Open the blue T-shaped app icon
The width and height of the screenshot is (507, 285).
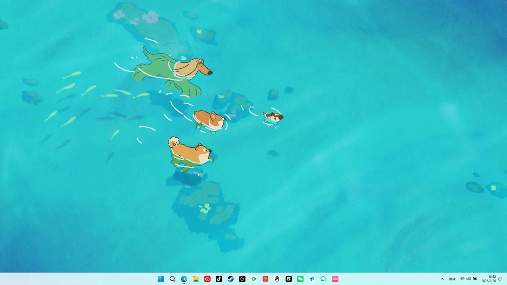[x=312, y=279]
